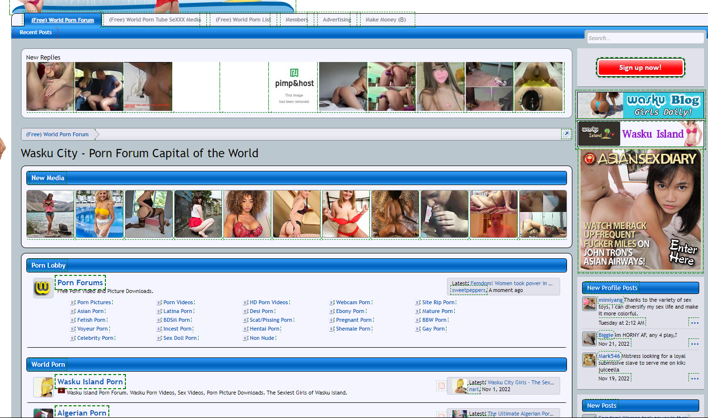708x418 pixels.
Task: Click nari's avatar beside the latest post
Action: pos(459,386)
